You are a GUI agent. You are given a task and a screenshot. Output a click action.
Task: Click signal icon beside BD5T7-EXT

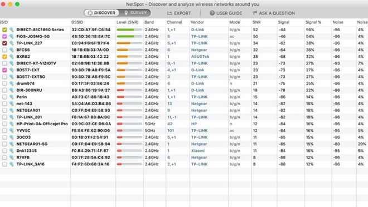pyautogui.click(x=11, y=70)
